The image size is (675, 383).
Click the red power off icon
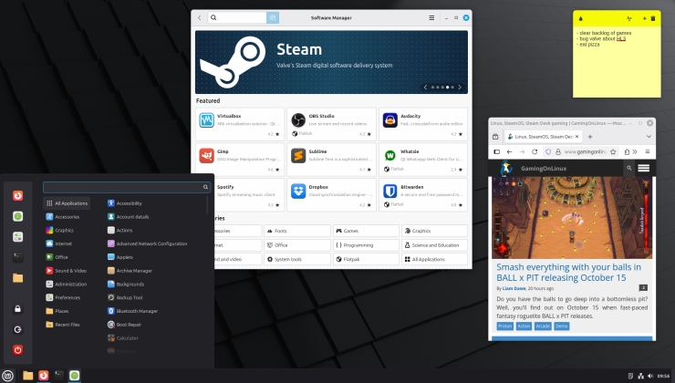pos(17,349)
